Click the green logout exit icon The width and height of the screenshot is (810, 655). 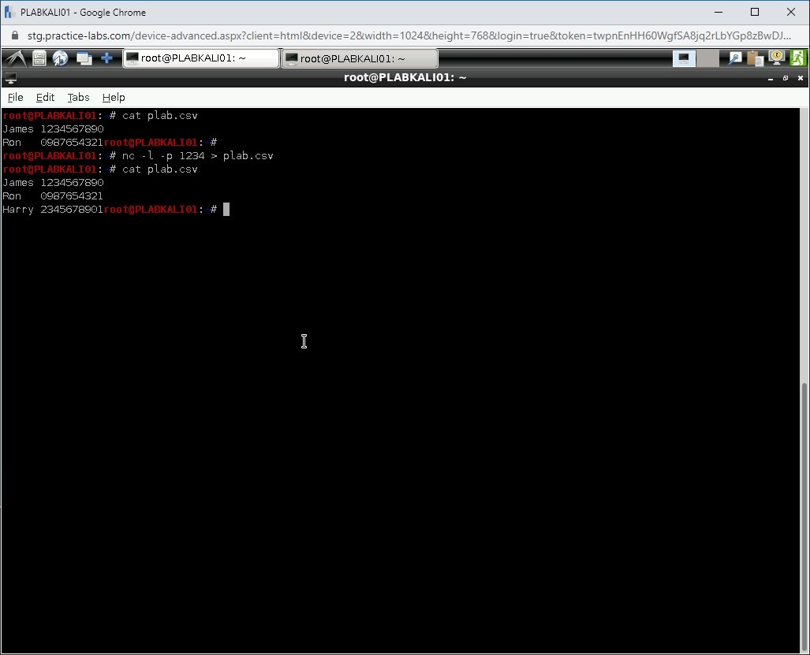(x=798, y=58)
